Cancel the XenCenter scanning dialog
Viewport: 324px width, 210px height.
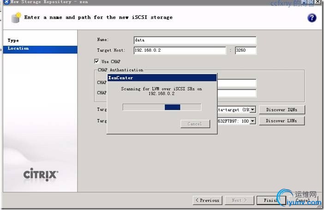[195, 124]
